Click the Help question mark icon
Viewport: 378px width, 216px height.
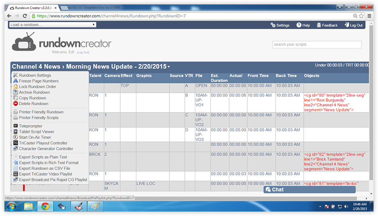pyautogui.click(x=299, y=25)
